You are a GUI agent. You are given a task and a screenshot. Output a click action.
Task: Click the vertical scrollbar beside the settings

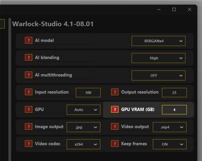pyautogui.click(x=10, y=90)
